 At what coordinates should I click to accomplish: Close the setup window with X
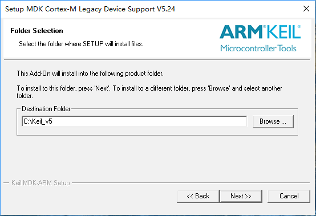pyautogui.click(x=306, y=9)
